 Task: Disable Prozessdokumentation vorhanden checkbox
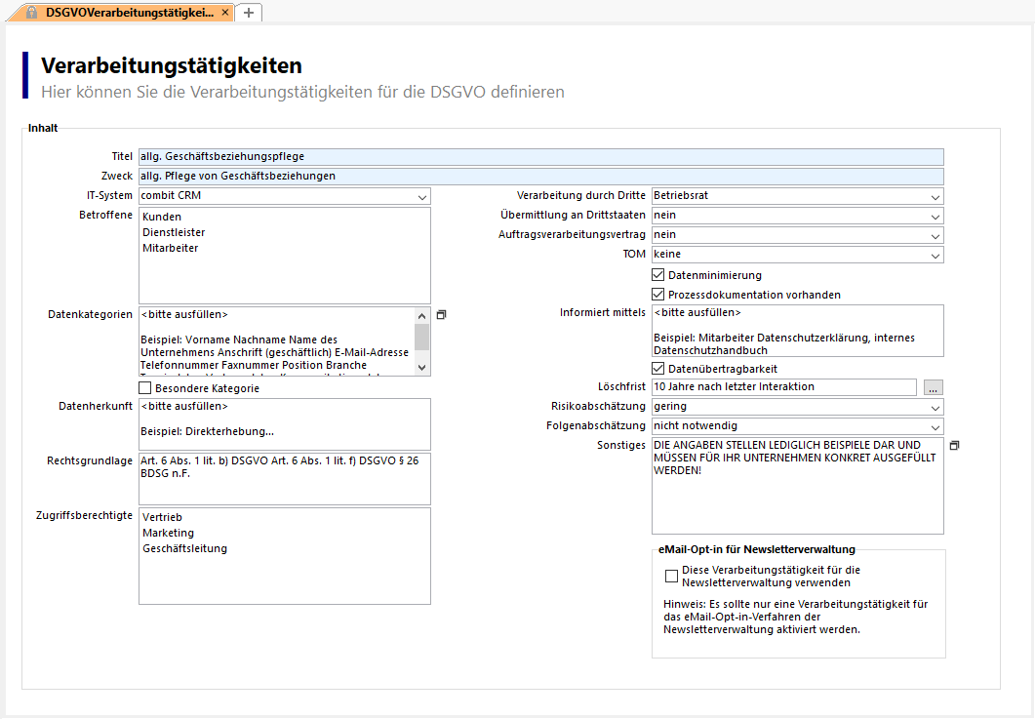pos(658,295)
